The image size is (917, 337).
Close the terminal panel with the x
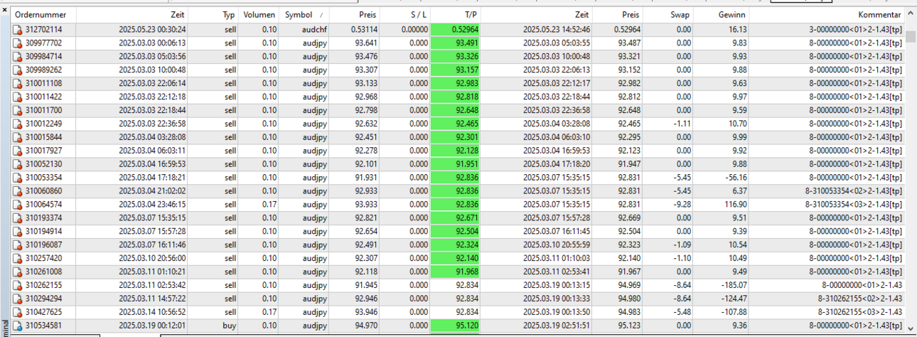pyautogui.click(x=5, y=10)
